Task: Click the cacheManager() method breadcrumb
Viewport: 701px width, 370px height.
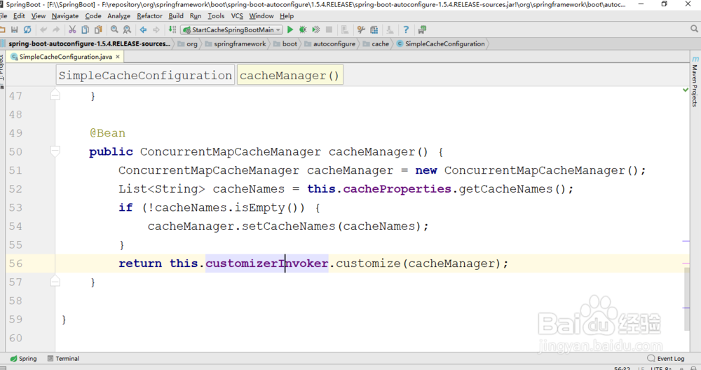Action: click(x=290, y=75)
